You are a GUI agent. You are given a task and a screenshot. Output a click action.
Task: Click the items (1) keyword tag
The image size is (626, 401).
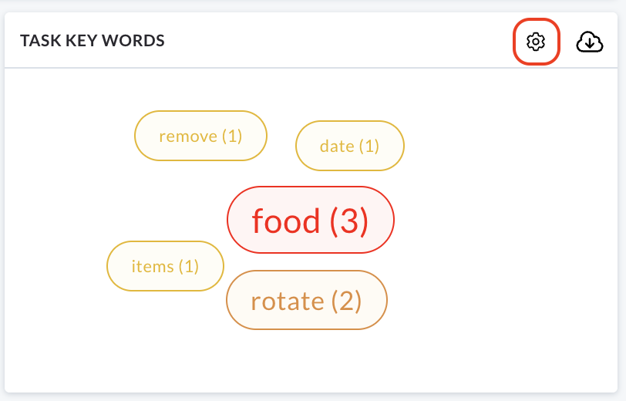coord(165,266)
